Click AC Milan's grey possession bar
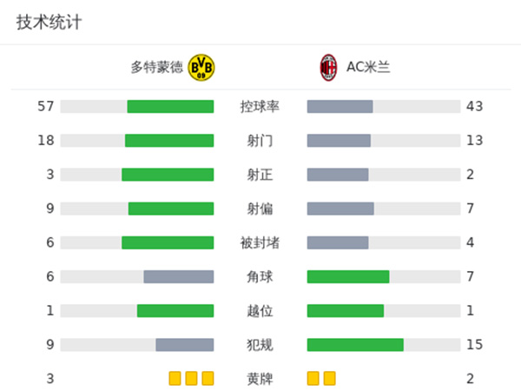Image resolution: width=521 pixels, height=391 pixels. [x=340, y=107]
